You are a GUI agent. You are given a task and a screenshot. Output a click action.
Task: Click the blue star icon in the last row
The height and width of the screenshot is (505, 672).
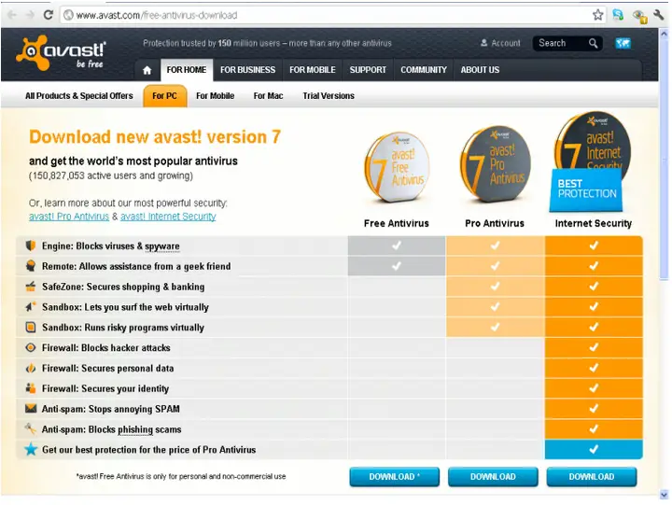coord(31,449)
